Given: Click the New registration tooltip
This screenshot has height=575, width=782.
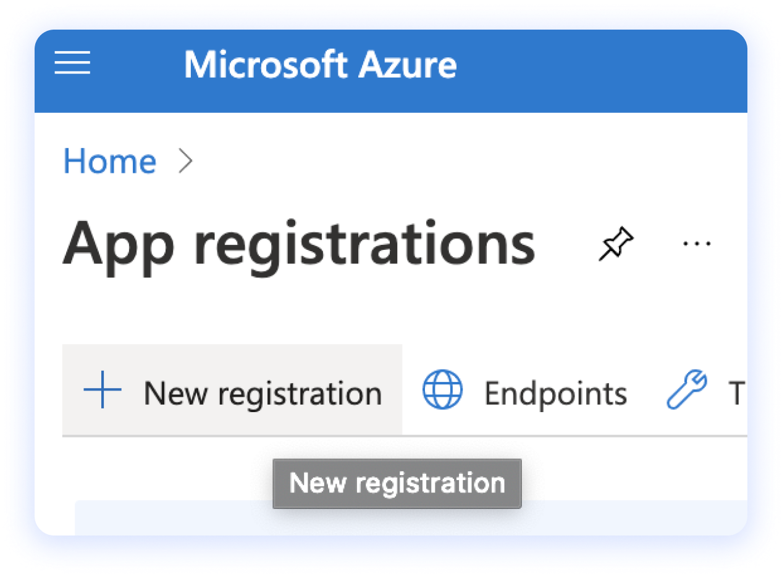Looking at the screenshot, I should tap(397, 483).
